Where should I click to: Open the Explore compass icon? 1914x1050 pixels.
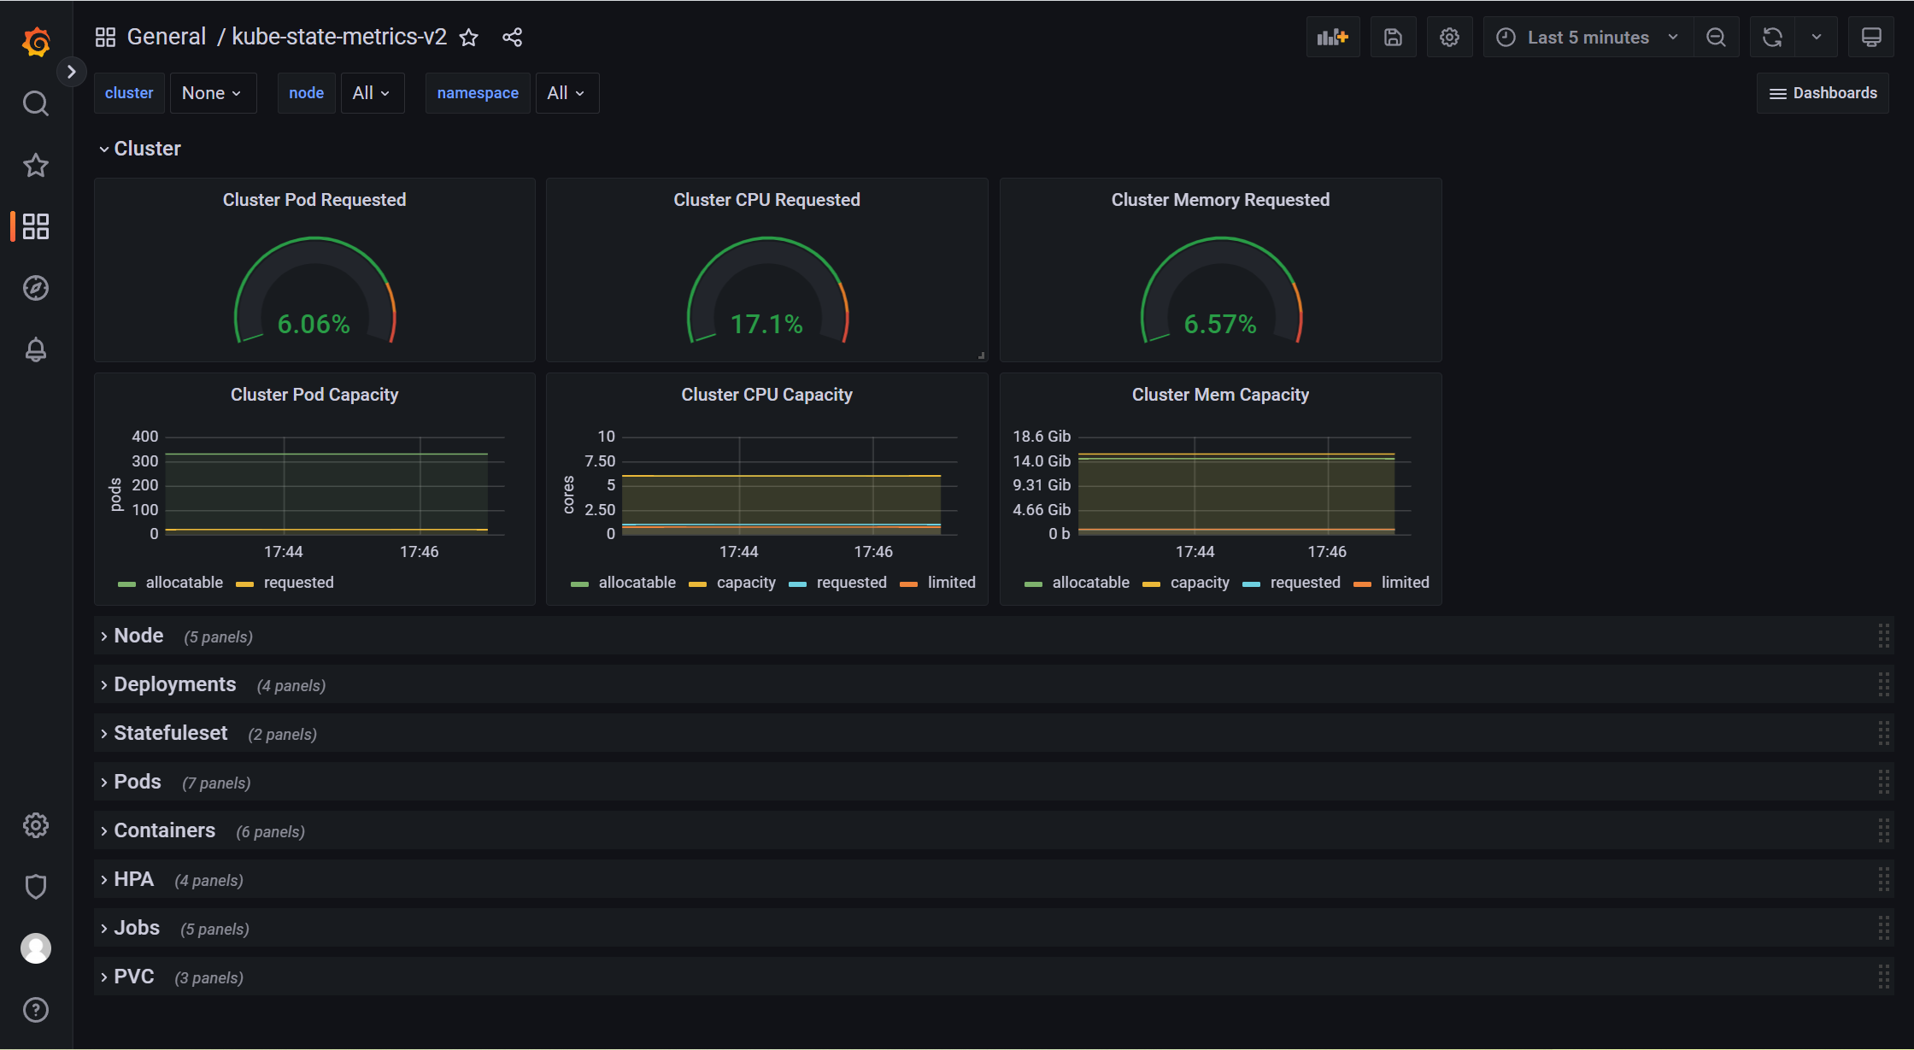click(36, 288)
